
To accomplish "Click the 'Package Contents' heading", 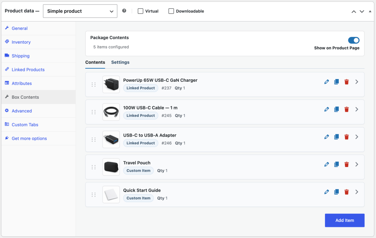I will point(109,38).
